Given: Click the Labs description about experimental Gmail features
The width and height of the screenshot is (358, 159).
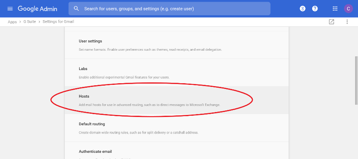Looking at the screenshot, I should [124, 77].
